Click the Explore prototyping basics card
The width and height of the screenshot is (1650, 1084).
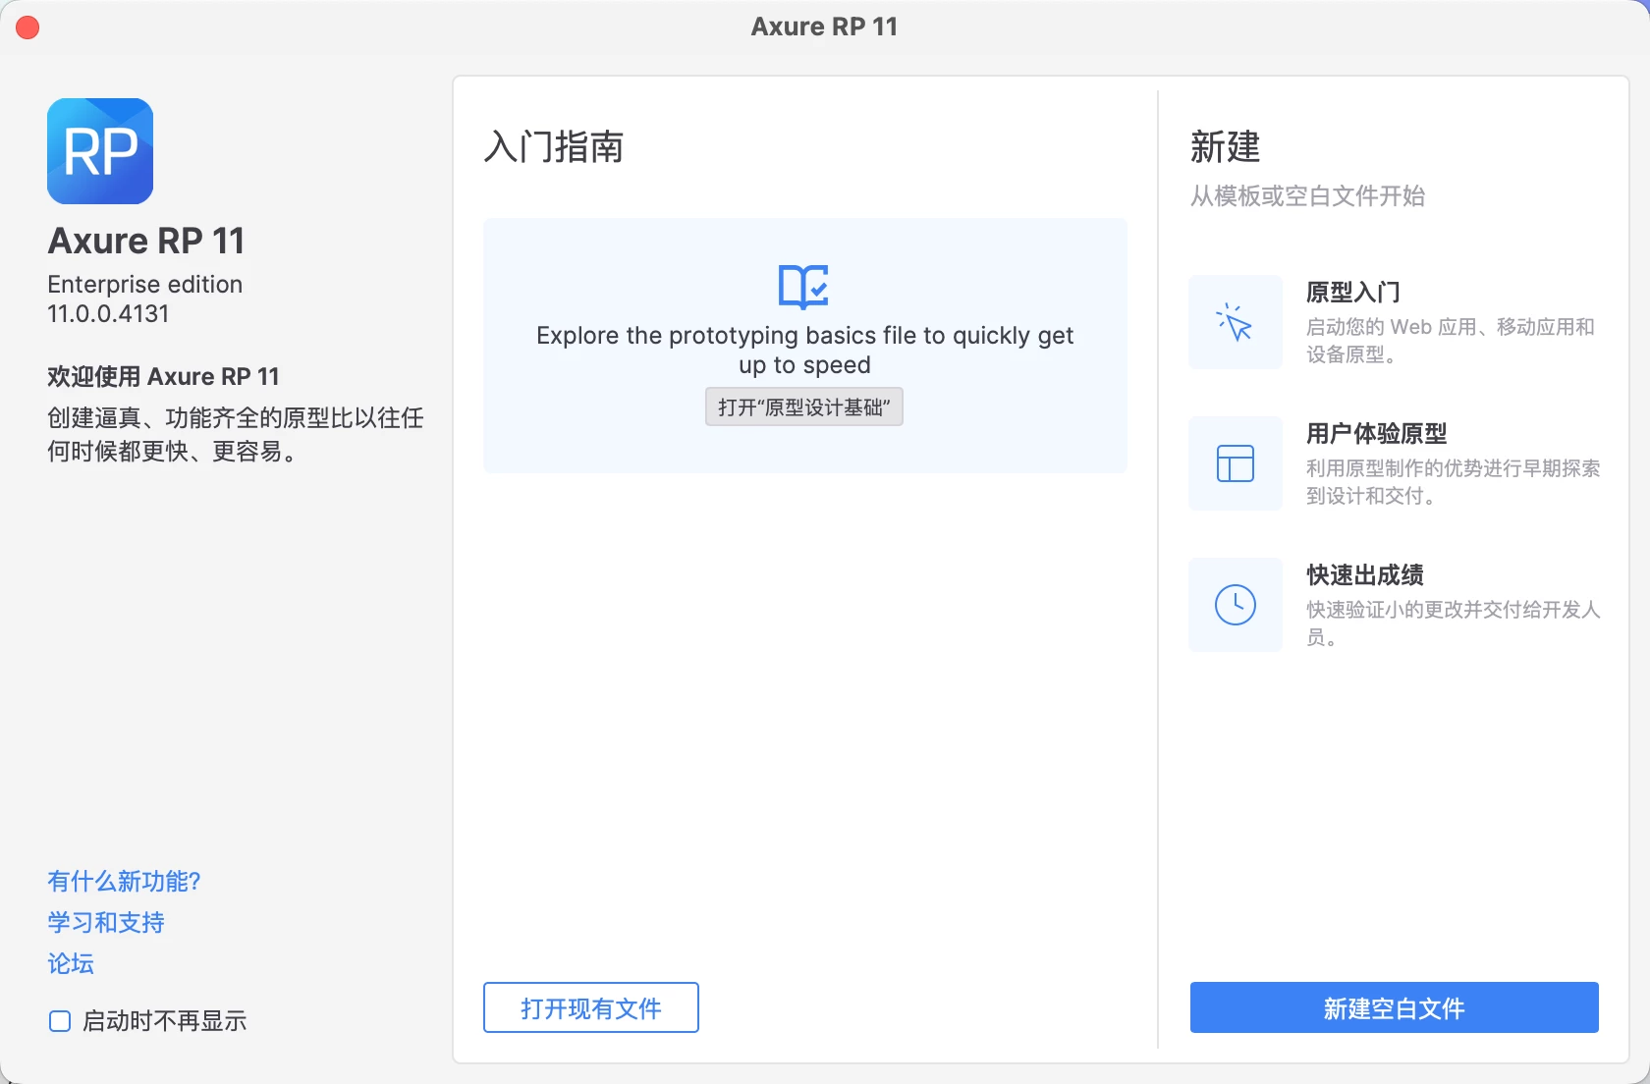803,346
